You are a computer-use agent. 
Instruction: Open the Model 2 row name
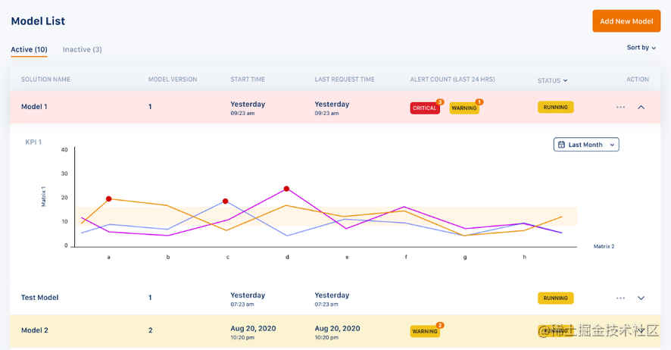[35, 330]
